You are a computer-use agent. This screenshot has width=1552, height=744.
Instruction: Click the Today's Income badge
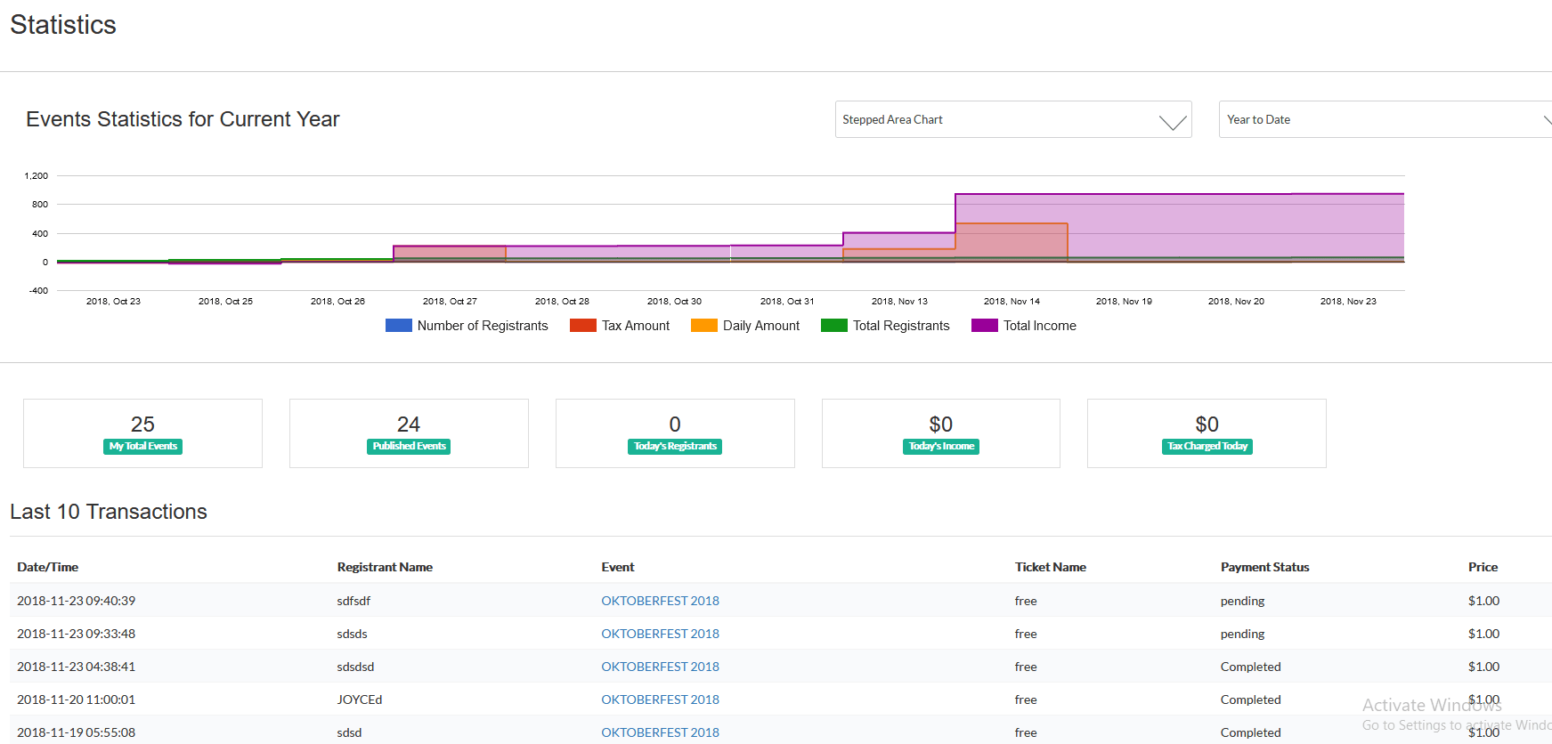941,447
